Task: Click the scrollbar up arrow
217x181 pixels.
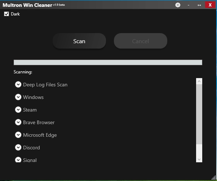Action: tap(199, 81)
